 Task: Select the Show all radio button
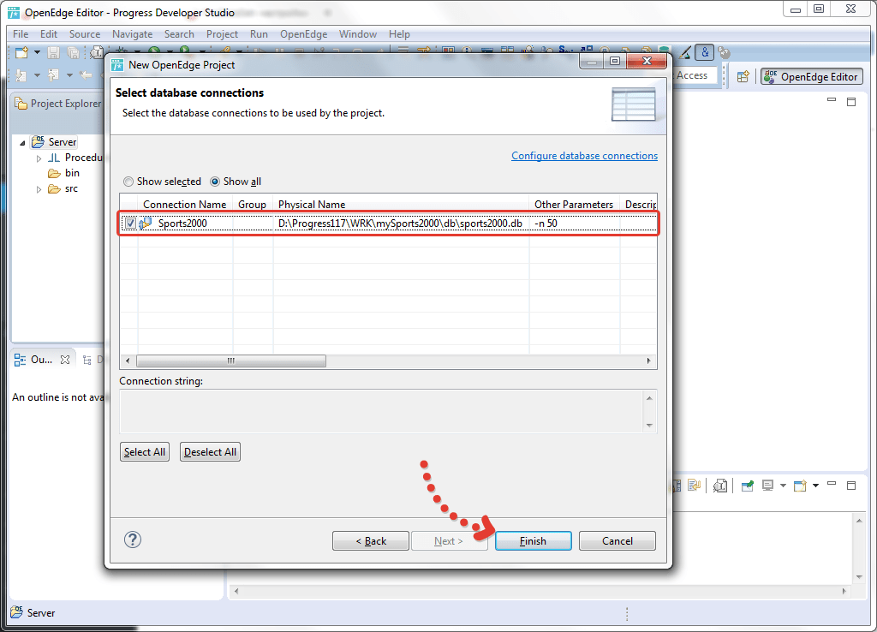215,182
